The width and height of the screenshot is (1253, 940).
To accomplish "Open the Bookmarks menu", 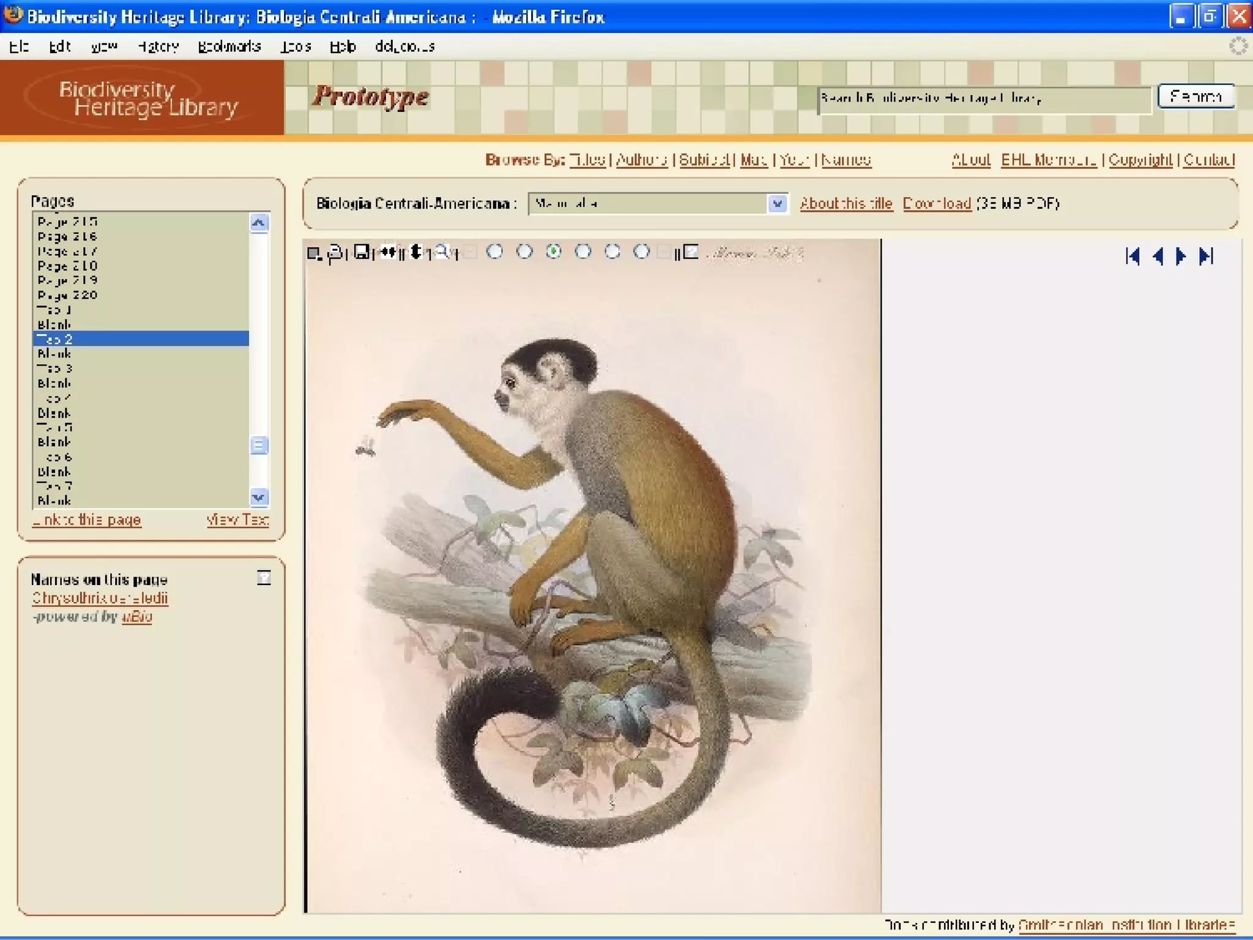I will click(229, 47).
